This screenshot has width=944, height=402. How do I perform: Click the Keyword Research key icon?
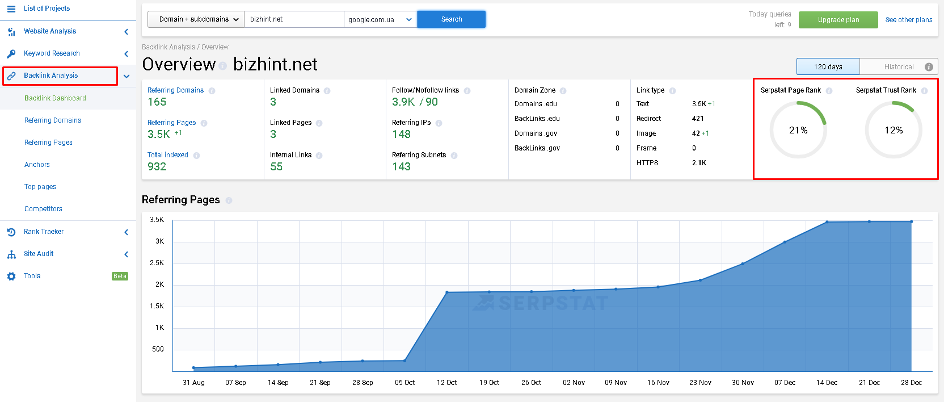pyautogui.click(x=11, y=54)
